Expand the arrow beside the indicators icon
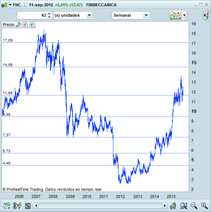 185,15
